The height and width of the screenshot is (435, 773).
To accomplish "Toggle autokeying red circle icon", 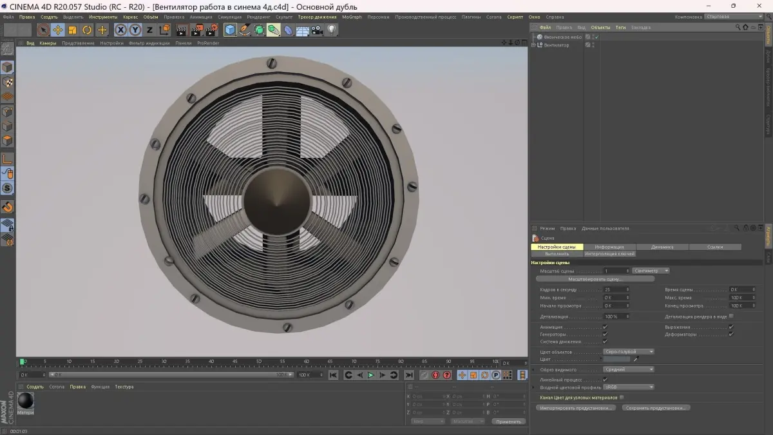I will (x=435, y=375).
